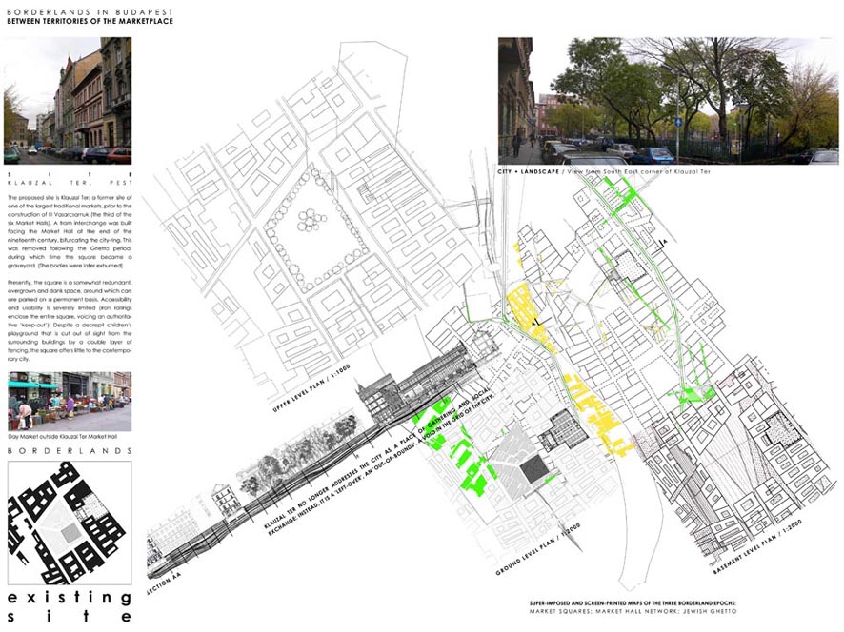Open the park photo with parked cars
Image resolution: width=844 pixels, height=632 pixels.
(x=668, y=101)
